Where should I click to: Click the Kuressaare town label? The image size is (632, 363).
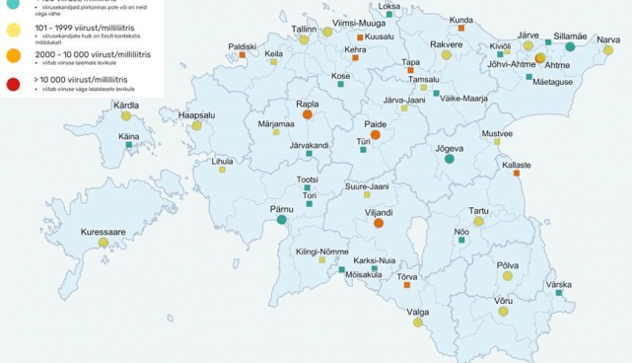(x=104, y=232)
